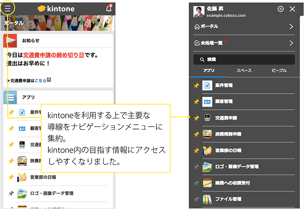Click the お知らせ megaphone icon
The image size is (304, 209).
(10, 41)
